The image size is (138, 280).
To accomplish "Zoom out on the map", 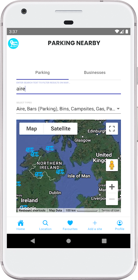I will pos(112,199).
